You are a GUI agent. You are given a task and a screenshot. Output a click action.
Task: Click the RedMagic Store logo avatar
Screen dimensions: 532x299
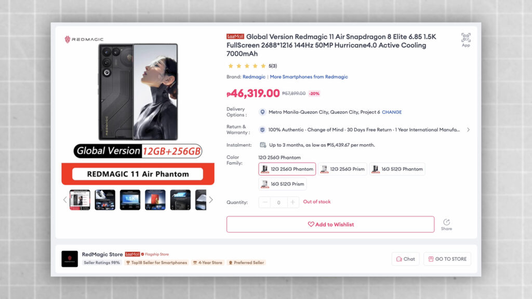point(70,259)
